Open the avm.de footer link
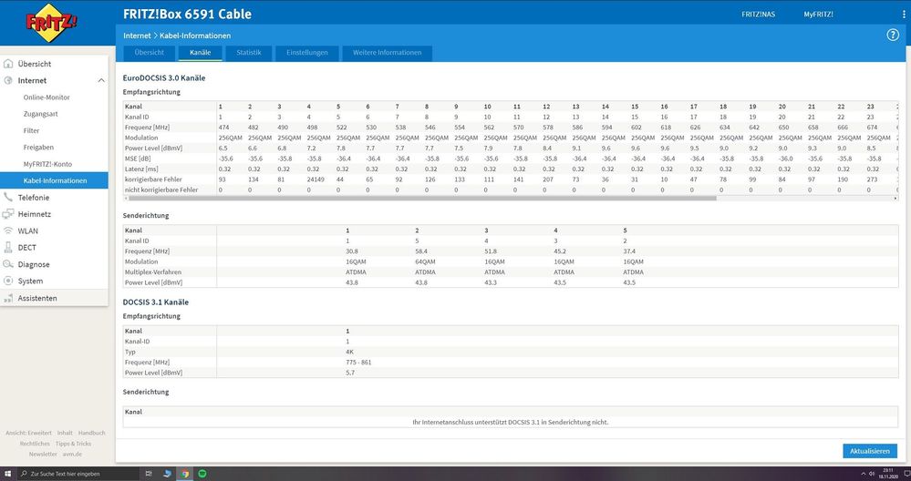 point(72,454)
